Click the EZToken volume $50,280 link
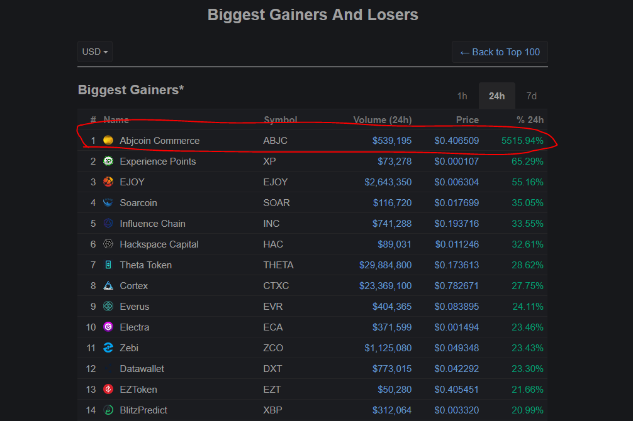The image size is (633, 421). 395,390
